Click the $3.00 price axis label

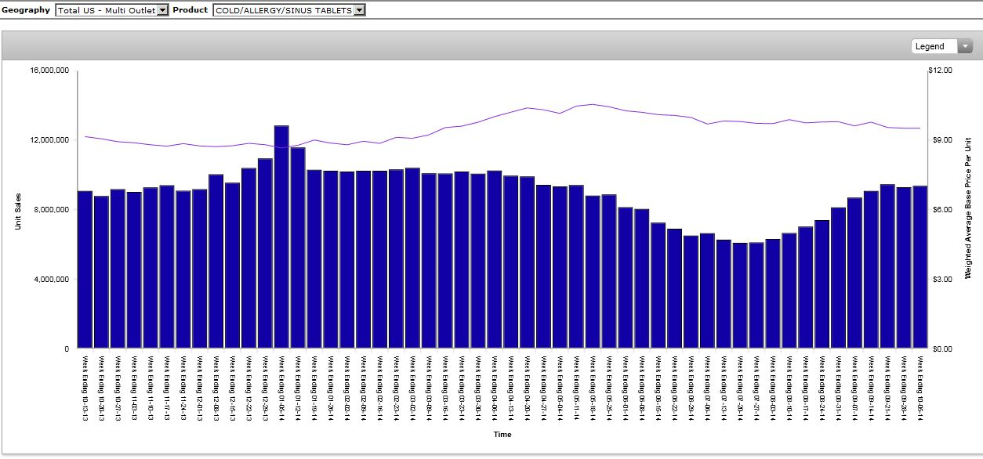pos(939,280)
